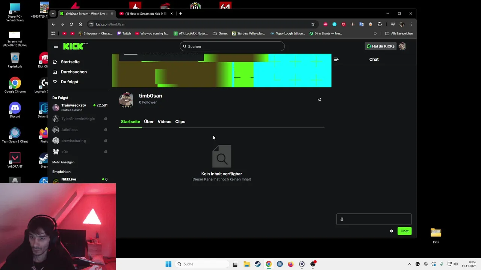The width and height of the screenshot is (481, 270).
Task: Show hidden system tray icons
Action: coord(410,264)
